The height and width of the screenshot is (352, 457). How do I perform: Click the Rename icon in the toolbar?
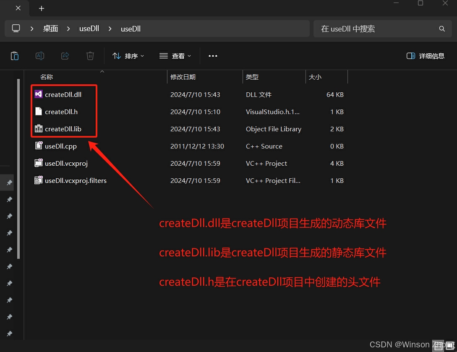click(x=39, y=56)
